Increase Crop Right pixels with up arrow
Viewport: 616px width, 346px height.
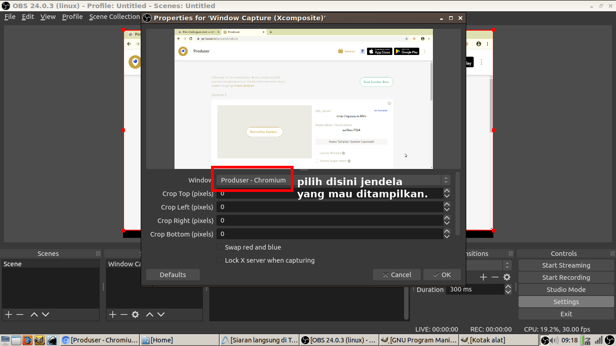click(x=447, y=218)
